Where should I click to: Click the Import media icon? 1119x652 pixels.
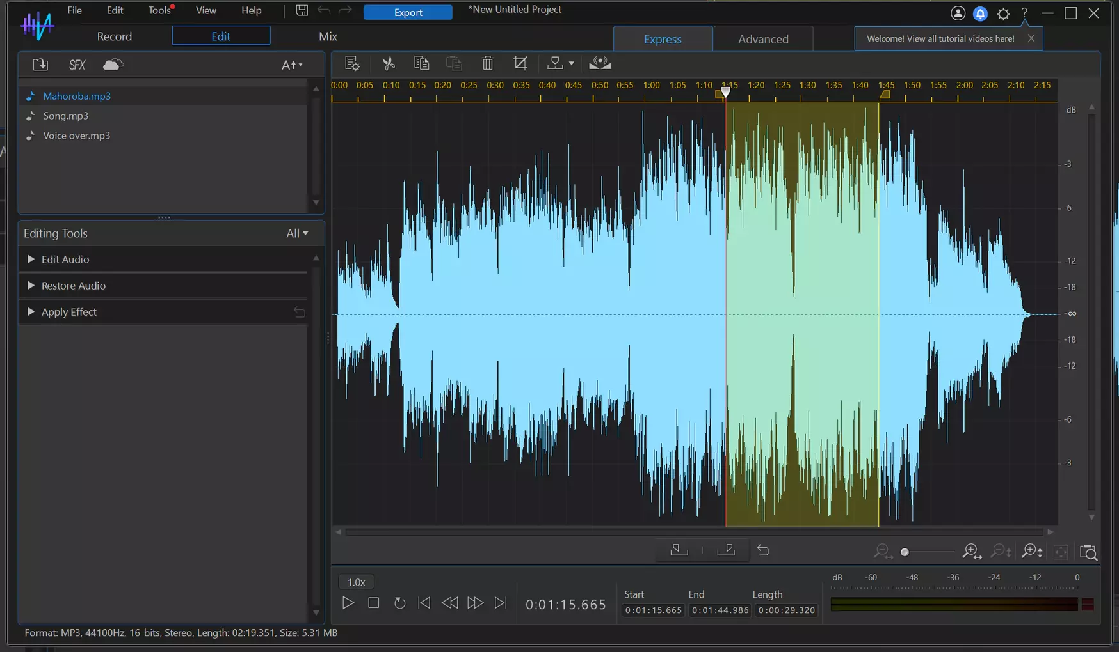point(40,65)
